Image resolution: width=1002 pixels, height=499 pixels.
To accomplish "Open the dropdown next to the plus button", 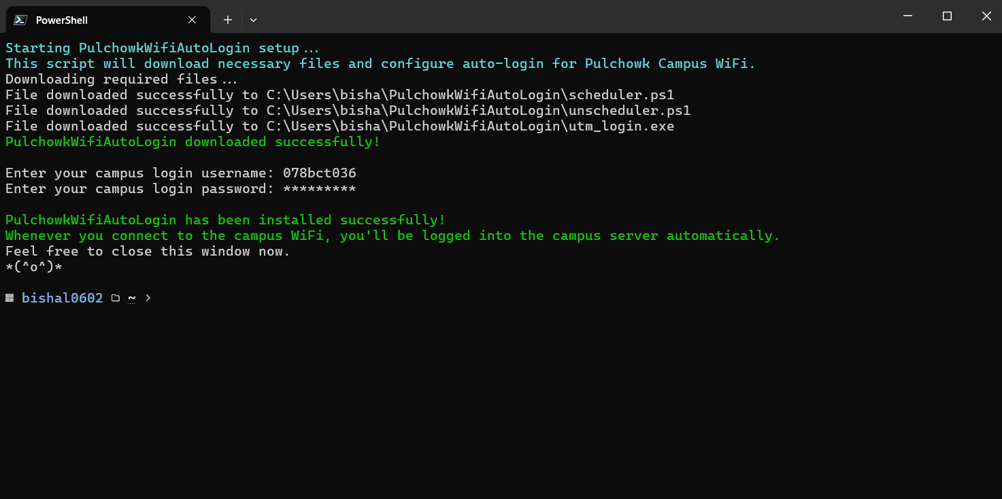I will point(252,20).
